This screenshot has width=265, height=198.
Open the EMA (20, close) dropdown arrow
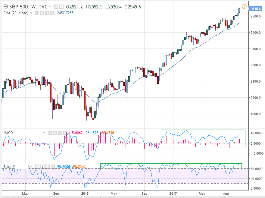point(31,13)
